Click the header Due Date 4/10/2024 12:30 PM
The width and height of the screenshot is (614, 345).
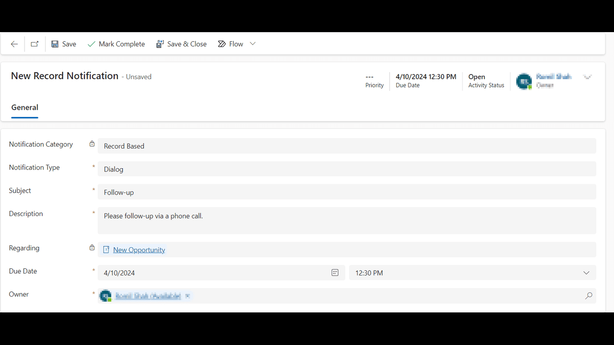coord(426,77)
